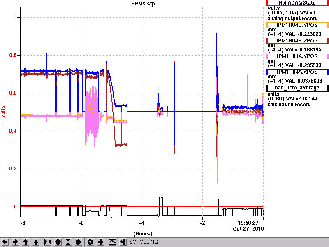Click the value text VAL=-0.295933
This screenshot has width=329, height=247.
pos(304,65)
